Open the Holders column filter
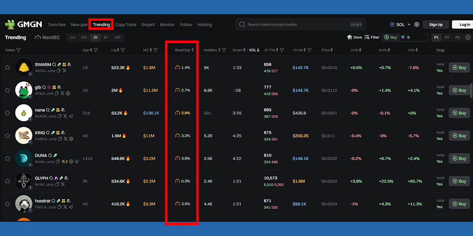This screenshot has height=236, width=473. click(224, 50)
